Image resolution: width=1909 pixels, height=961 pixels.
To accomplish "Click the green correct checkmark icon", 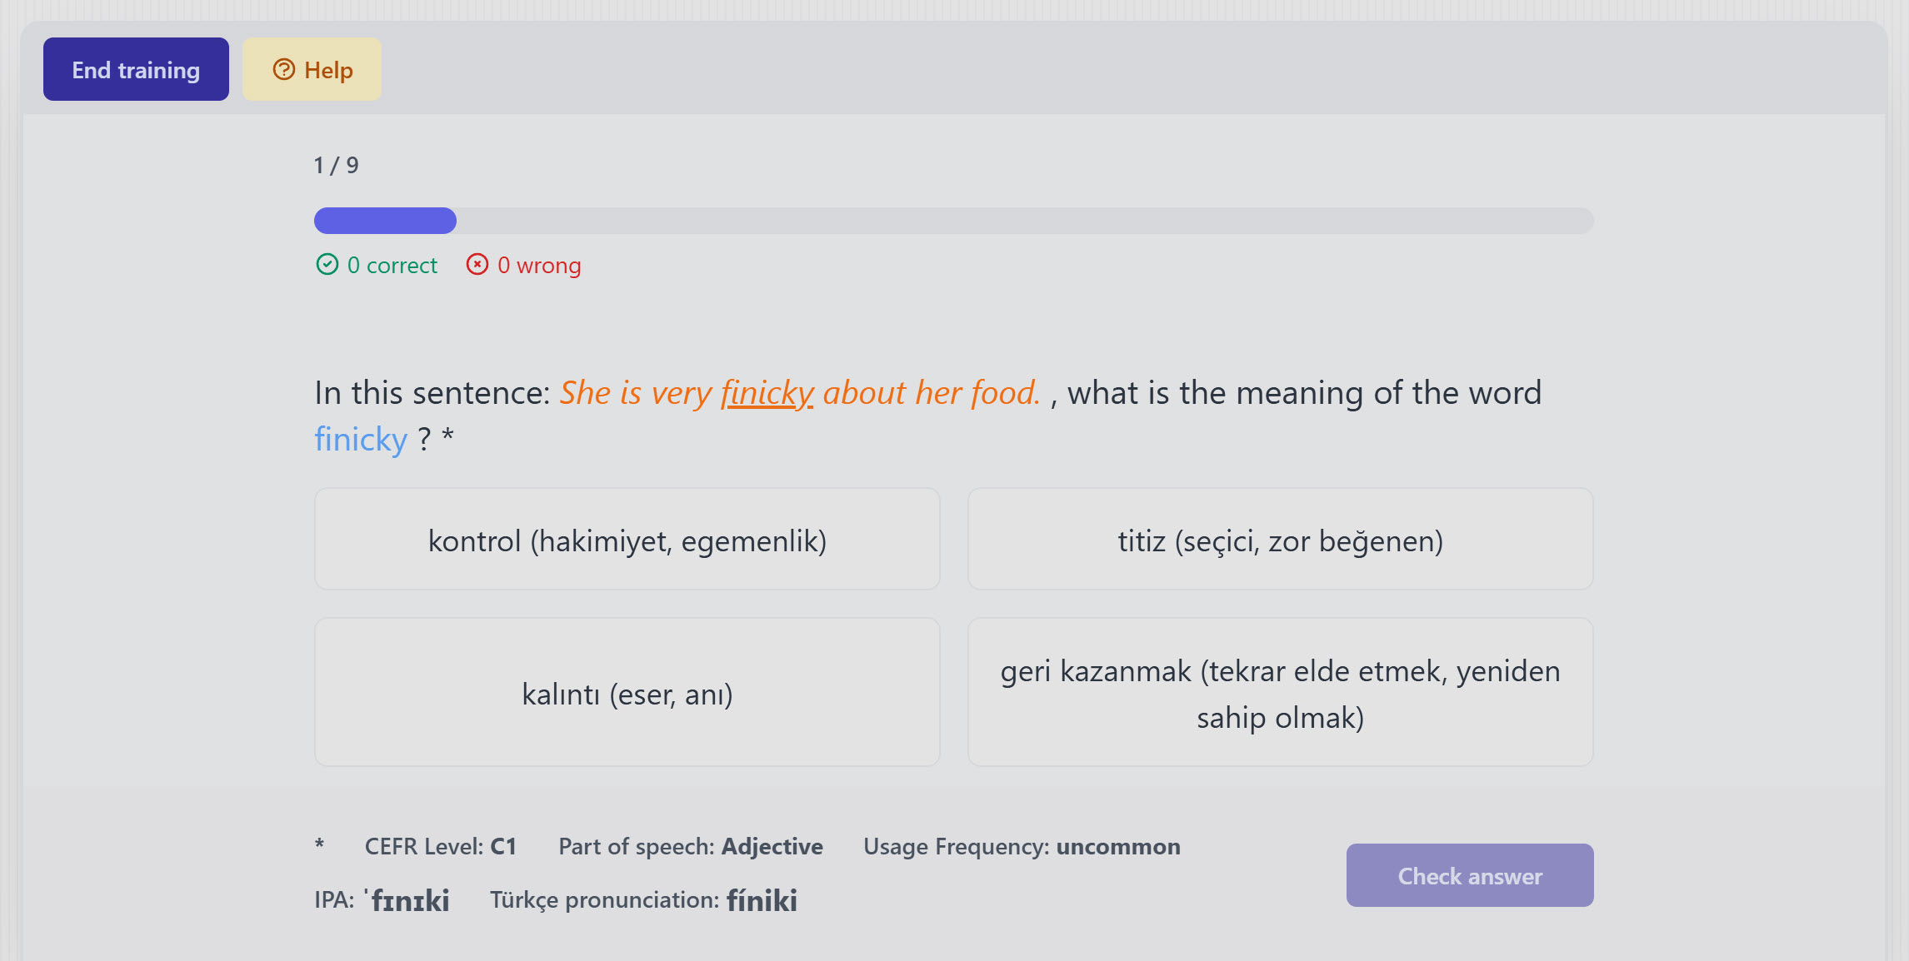I will (x=327, y=264).
